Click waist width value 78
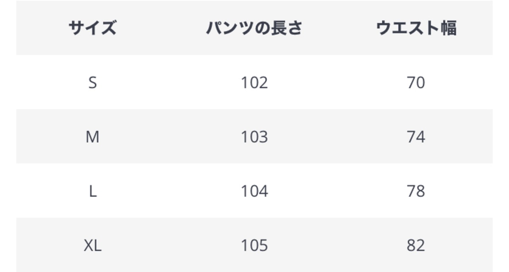 coord(416,191)
